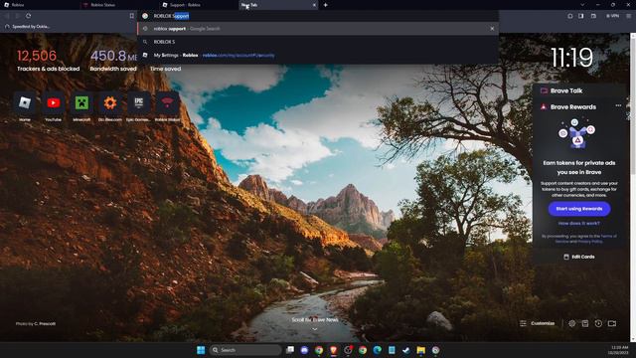Screen dimensions: 636x358
Task: Select 'ROBLOX S' search suggestion
Action: (x=318, y=42)
